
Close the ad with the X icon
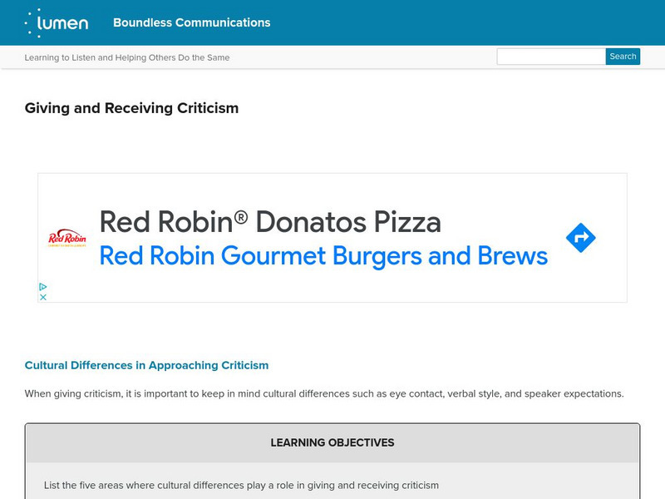[43, 297]
